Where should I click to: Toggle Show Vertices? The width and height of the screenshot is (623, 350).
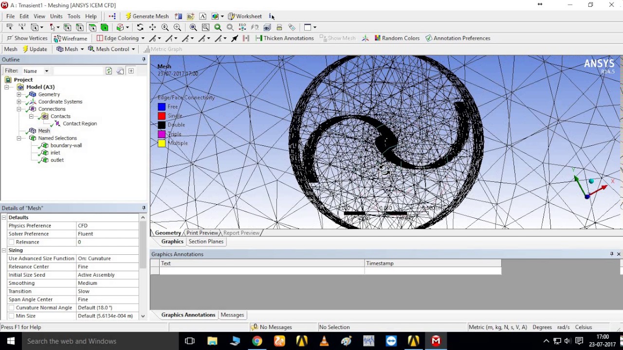pyautogui.click(x=27, y=38)
